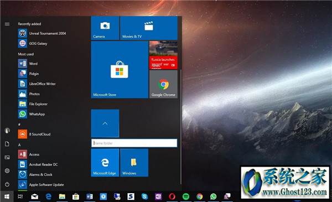Click the 'A' letter section header
332x202 pixels.
point(19,145)
